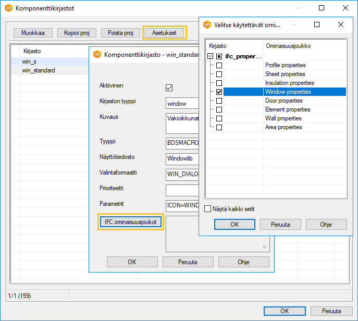The height and width of the screenshot is (321, 358).
Task: Click the BD icon in Komponenttikirjastot title bar
Action: click(x=8, y=8)
